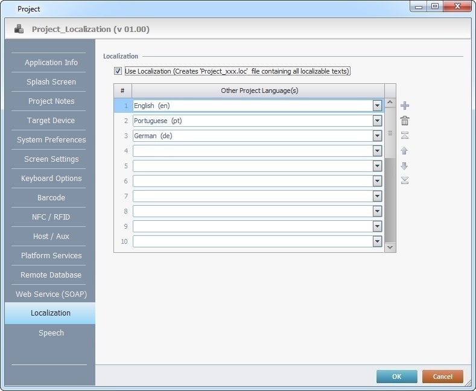Click the move to bottom icon

coord(405,180)
